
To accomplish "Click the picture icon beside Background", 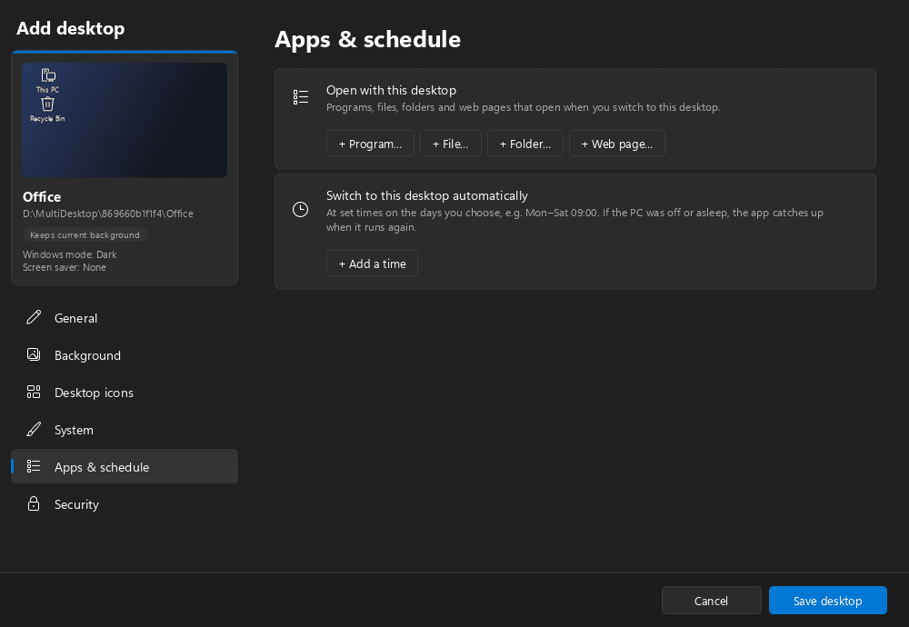I will tap(34, 354).
